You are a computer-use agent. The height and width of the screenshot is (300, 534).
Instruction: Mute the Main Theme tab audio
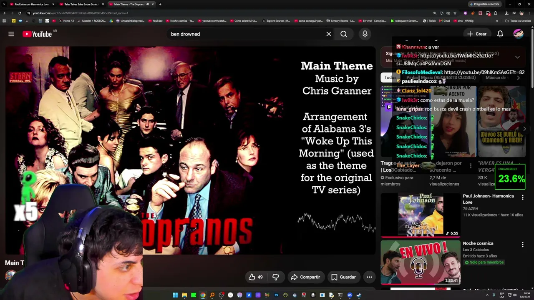point(147,4)
